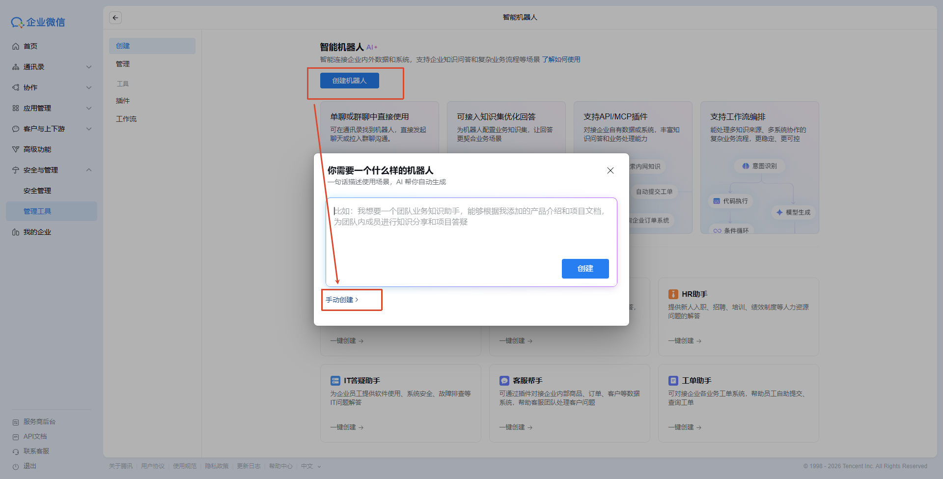
Task: Click the back arrow icon in header
Action: tap(115, 18)
